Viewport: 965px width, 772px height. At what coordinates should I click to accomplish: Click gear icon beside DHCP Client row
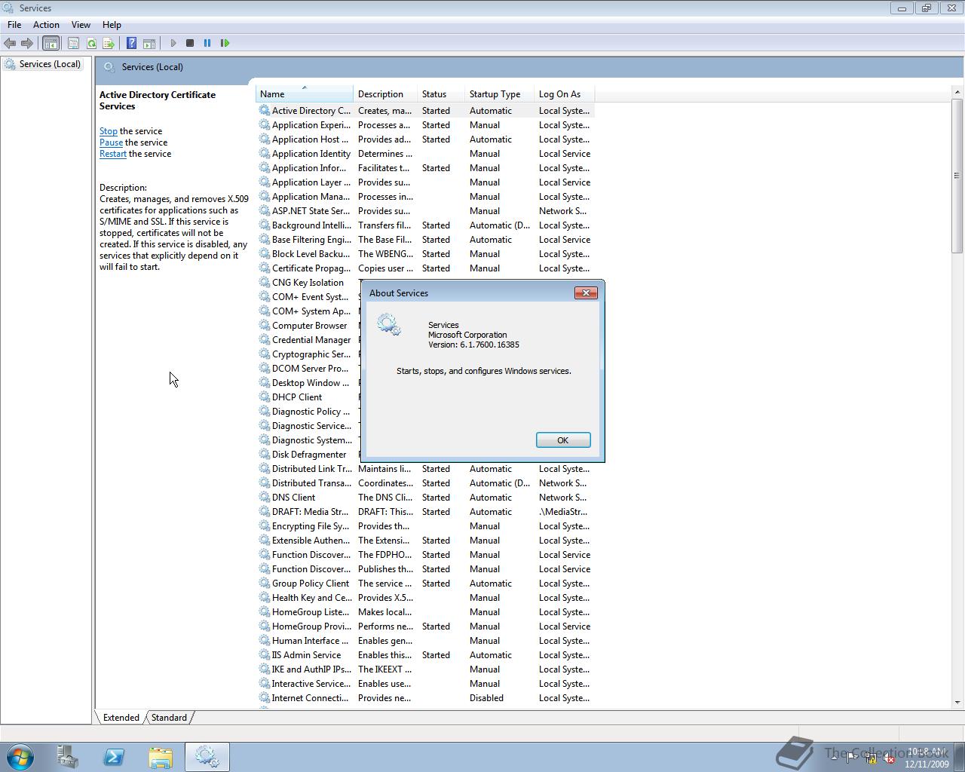[x=265, y=397]
